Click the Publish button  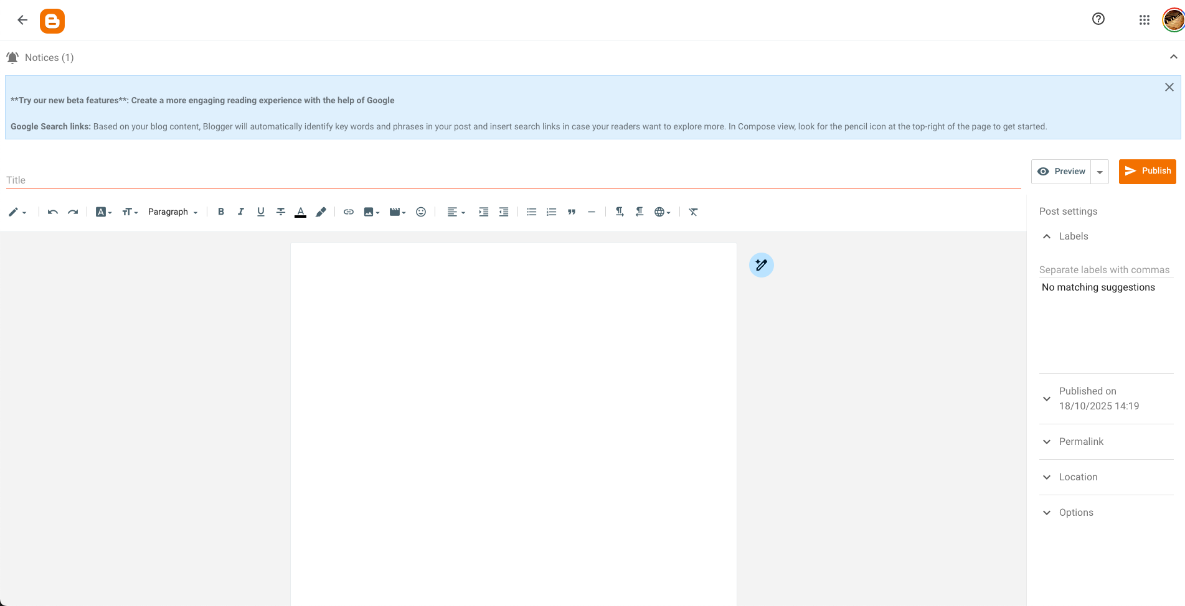tap(1147, 171)
